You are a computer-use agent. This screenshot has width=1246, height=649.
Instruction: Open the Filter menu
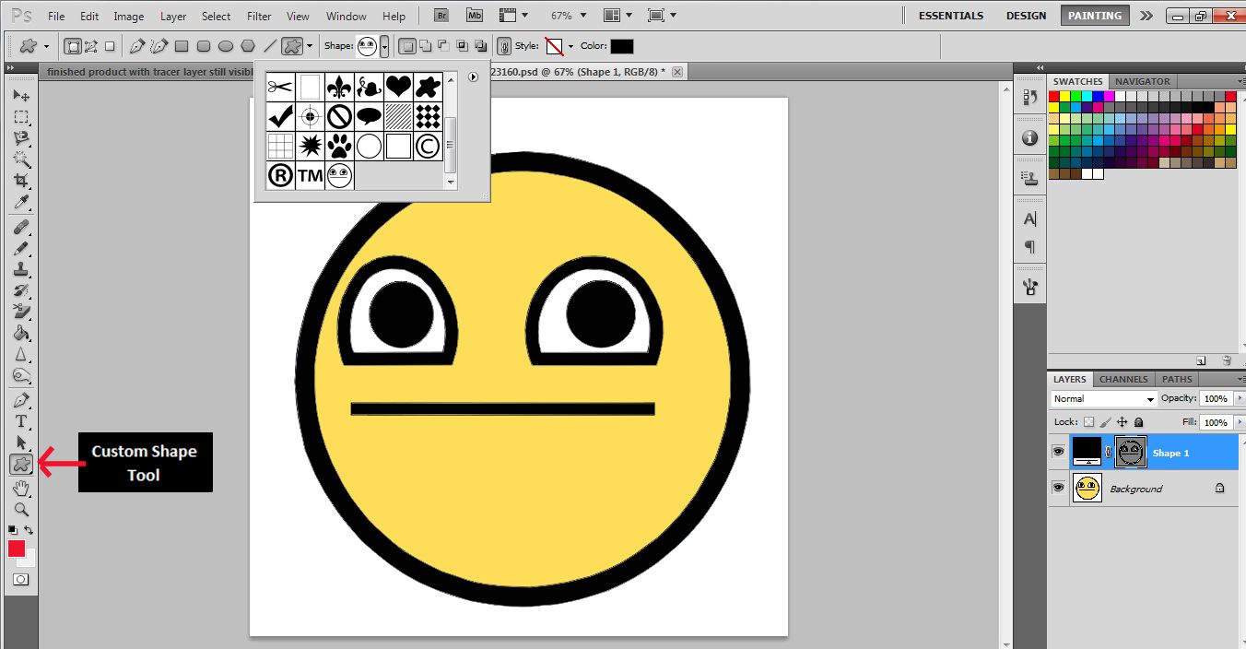[258, 16]
